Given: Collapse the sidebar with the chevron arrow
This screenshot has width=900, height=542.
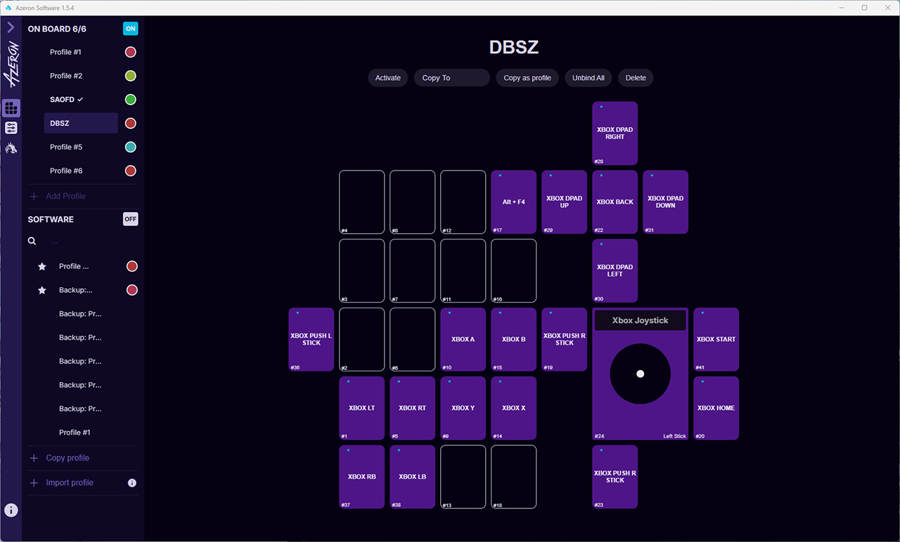Looking at the screenshot, I should (11, 27).
